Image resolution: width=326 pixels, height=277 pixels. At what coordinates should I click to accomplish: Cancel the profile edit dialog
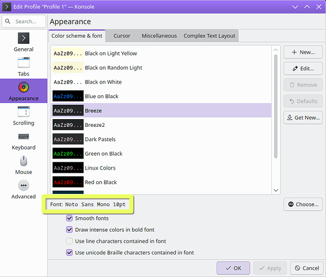tap(307, 268)
